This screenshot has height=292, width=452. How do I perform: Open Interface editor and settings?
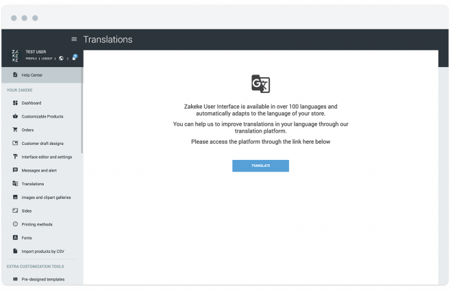[x=47, y=157]
